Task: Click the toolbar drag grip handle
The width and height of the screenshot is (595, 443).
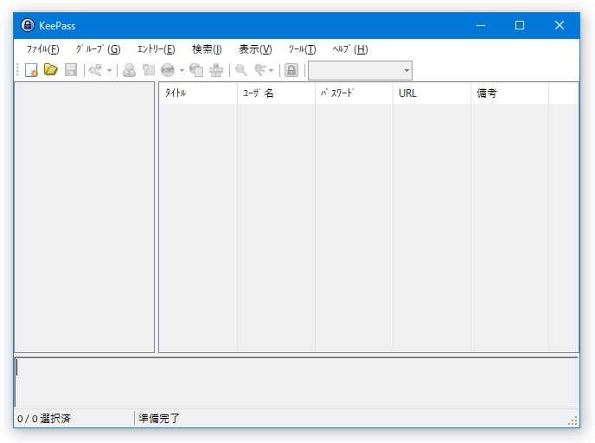Action: tap(17, 70)
